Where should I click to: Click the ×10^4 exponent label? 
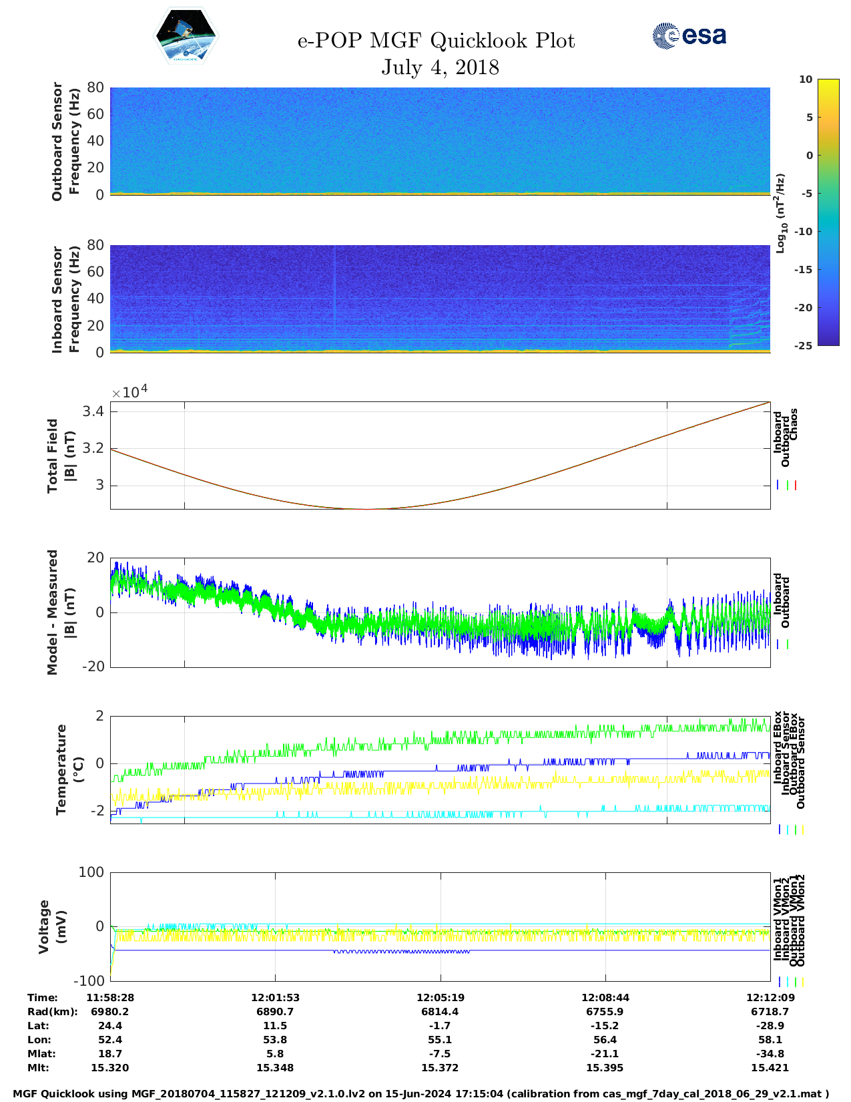[129, 391]
